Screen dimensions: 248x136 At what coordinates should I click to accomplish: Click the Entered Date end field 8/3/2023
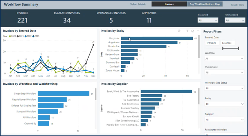[227, 43]
